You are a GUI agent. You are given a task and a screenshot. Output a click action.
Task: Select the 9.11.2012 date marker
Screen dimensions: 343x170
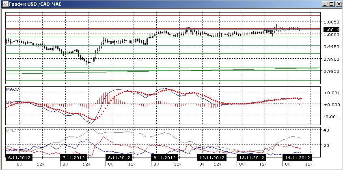point(165,157)
